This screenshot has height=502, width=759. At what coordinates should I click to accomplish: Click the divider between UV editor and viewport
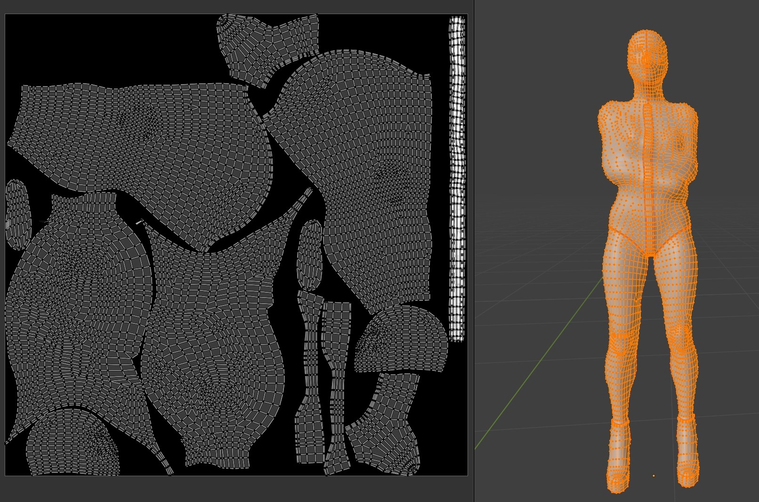pyautogui.click(x=474, y=251)
